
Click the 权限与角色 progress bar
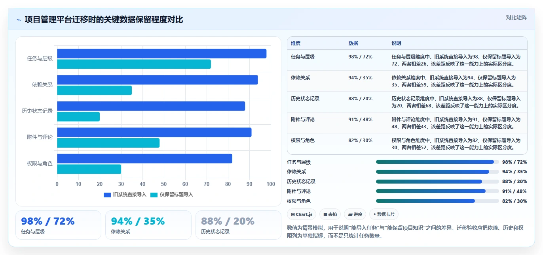tap(437, 201)
